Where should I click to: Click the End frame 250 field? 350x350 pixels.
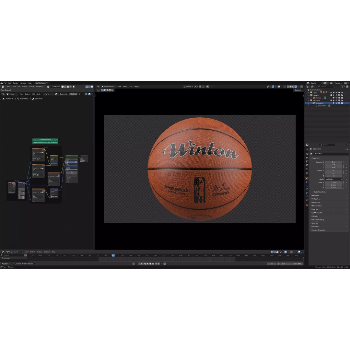coord(297,264)
